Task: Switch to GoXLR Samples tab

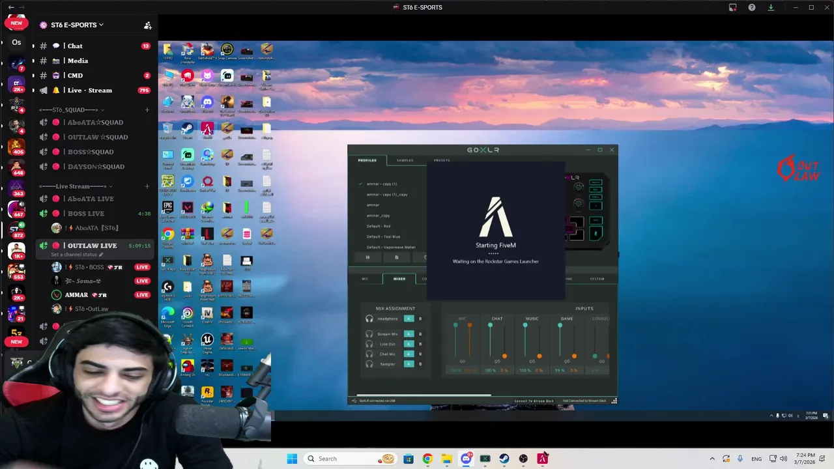Action: click(405, 160)
